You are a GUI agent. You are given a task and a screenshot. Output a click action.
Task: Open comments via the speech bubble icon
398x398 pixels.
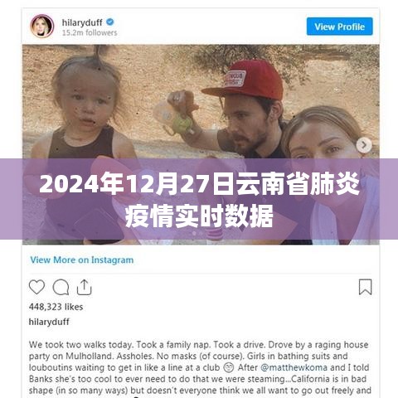tap(61, 287)
